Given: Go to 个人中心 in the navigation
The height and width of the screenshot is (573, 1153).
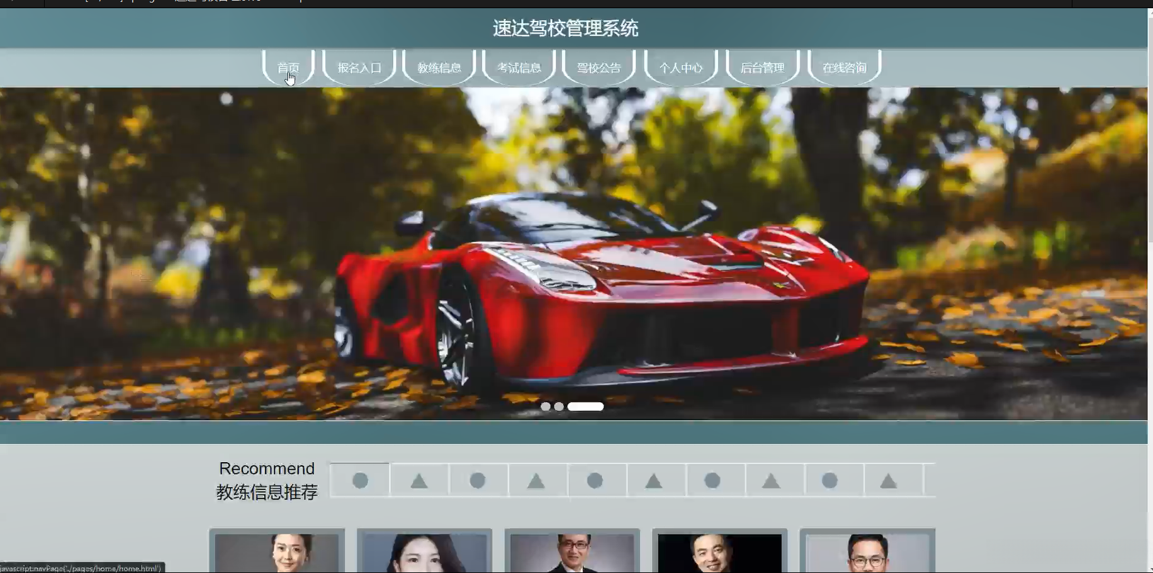Looking at the screenshot, I should click(x=681, y=67).
